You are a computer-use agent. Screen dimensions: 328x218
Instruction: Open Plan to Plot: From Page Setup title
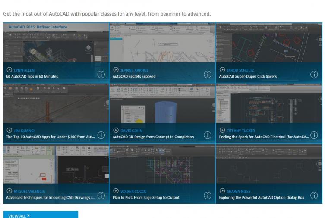(146, 198)
